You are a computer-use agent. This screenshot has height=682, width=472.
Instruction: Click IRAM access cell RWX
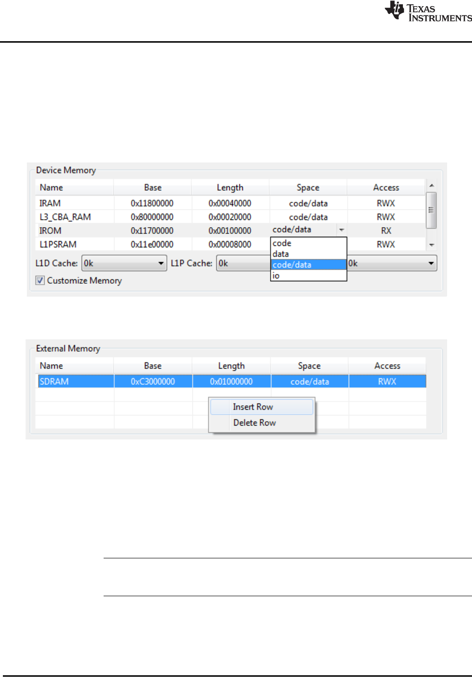(x=386, y=203)
